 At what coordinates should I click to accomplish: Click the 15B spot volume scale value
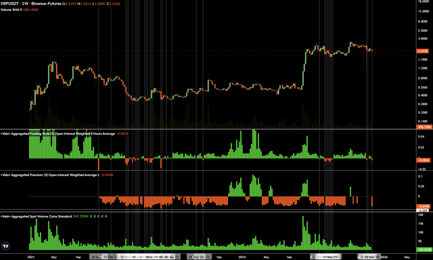(x=421, y=224)
